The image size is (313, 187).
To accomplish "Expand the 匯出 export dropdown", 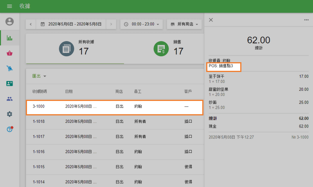I will [39, 76].
